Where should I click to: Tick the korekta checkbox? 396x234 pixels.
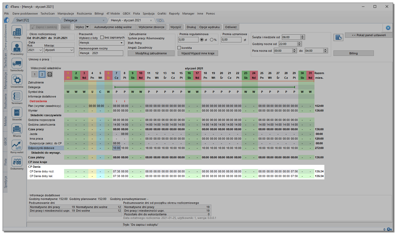point(179,48)
